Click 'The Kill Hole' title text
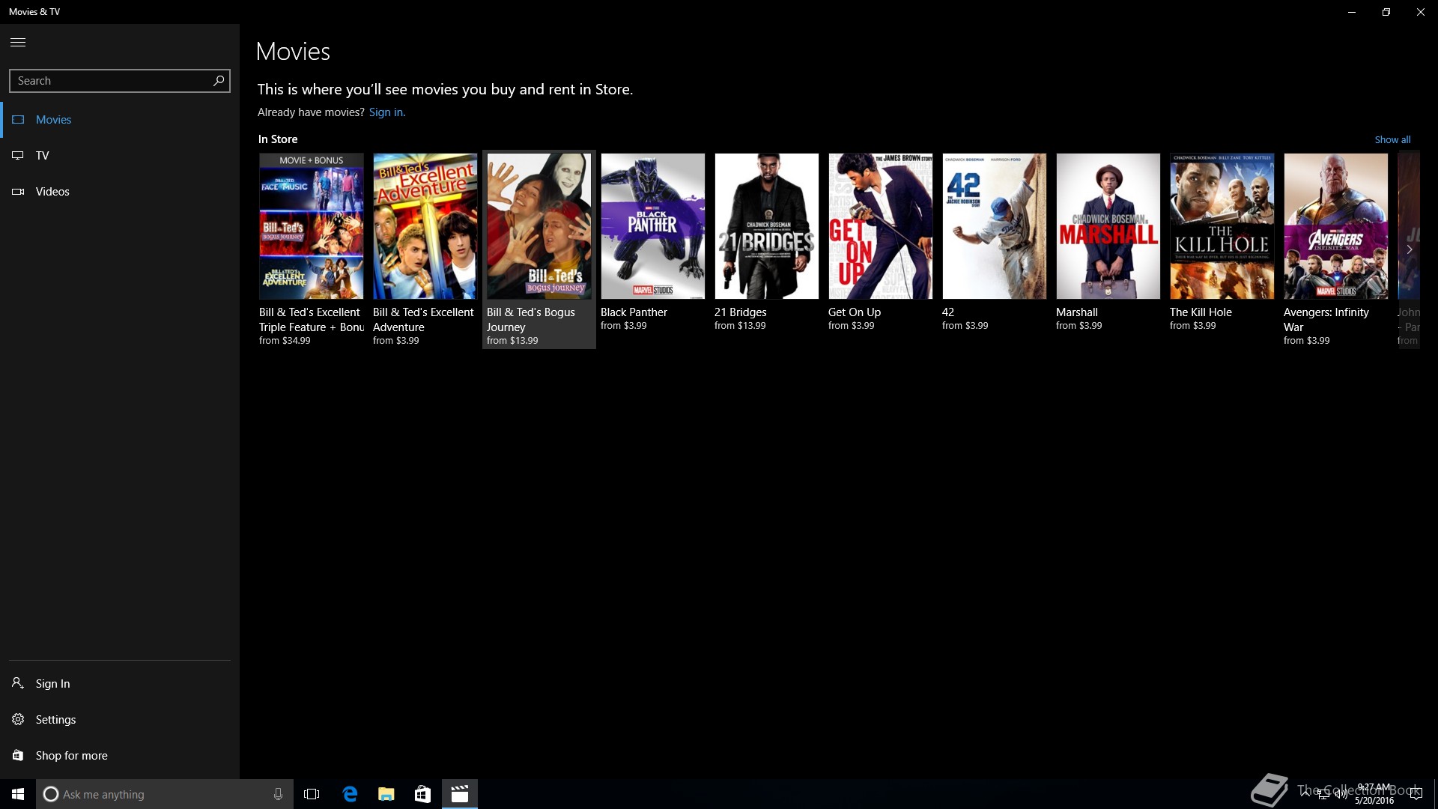 (1201, 312)
